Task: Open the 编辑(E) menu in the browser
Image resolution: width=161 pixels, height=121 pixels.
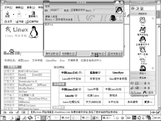Action: (x=19, y=7)
